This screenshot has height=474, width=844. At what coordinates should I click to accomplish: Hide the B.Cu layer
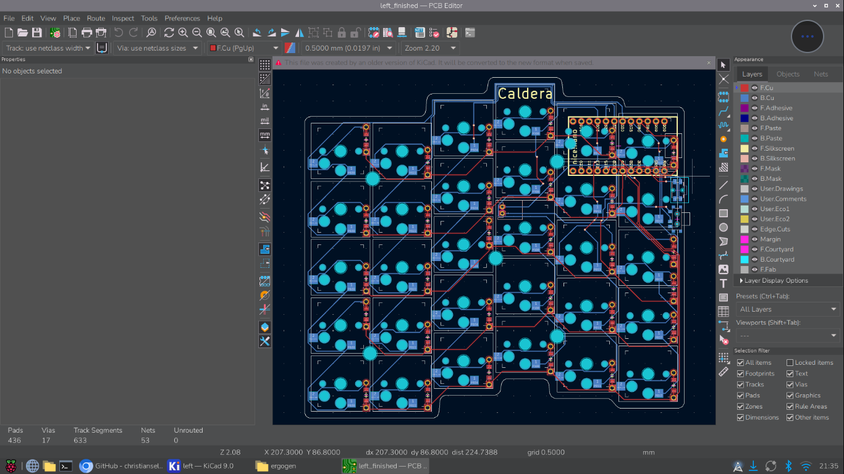click(x=754, y=98)
